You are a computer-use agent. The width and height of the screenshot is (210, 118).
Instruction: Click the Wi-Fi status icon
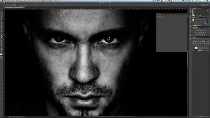tap(183, 1)
